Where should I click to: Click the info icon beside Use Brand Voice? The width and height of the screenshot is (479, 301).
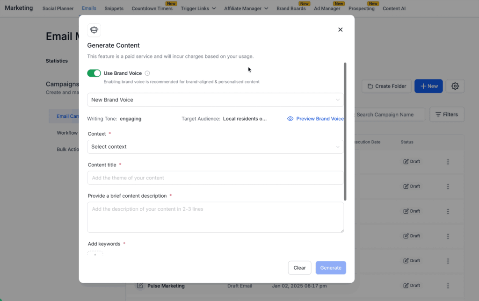pyautogui.click(x=147, y=73)
